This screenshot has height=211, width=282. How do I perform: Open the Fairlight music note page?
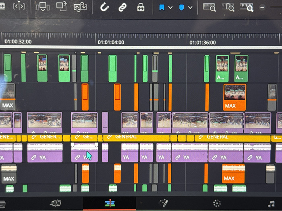coord(271,204)
